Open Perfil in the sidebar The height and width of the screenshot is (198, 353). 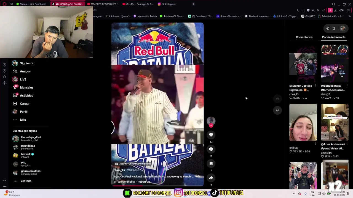click(x=20, y=112)
